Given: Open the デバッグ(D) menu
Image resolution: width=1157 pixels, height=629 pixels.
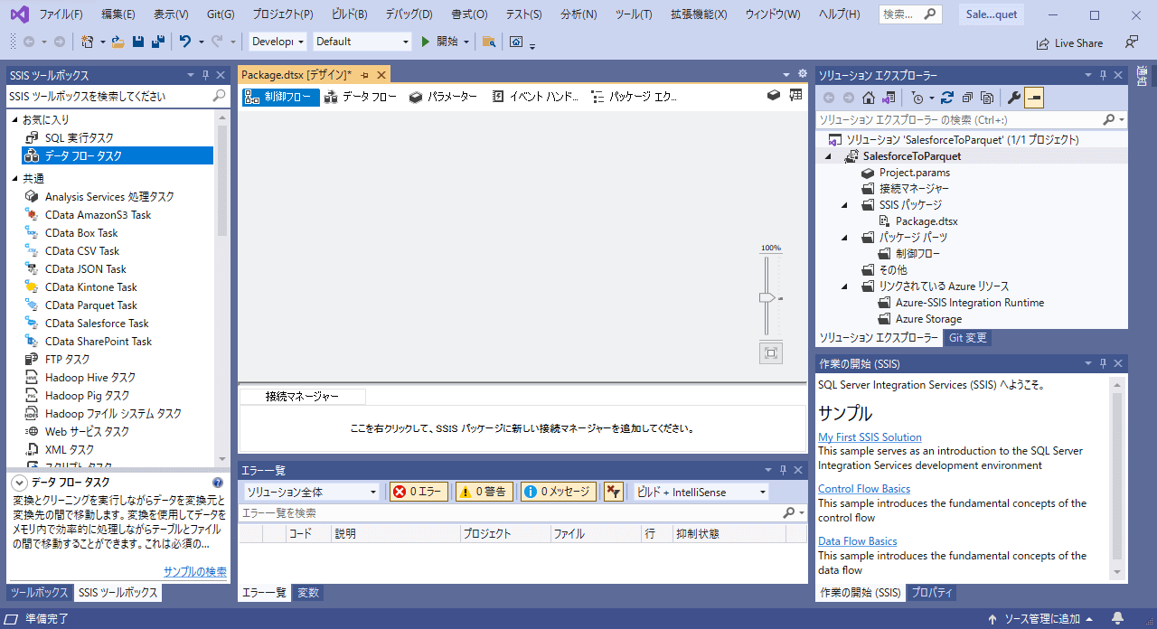Looking at the screenshot, I should click(409, 14).
